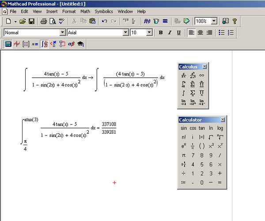Open the Math menu

click(85, 11)
